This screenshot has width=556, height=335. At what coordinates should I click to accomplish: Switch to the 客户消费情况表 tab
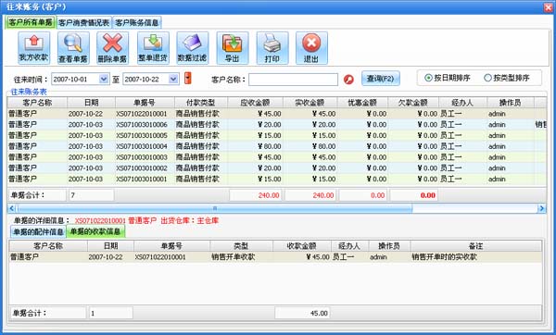(84, 22)
